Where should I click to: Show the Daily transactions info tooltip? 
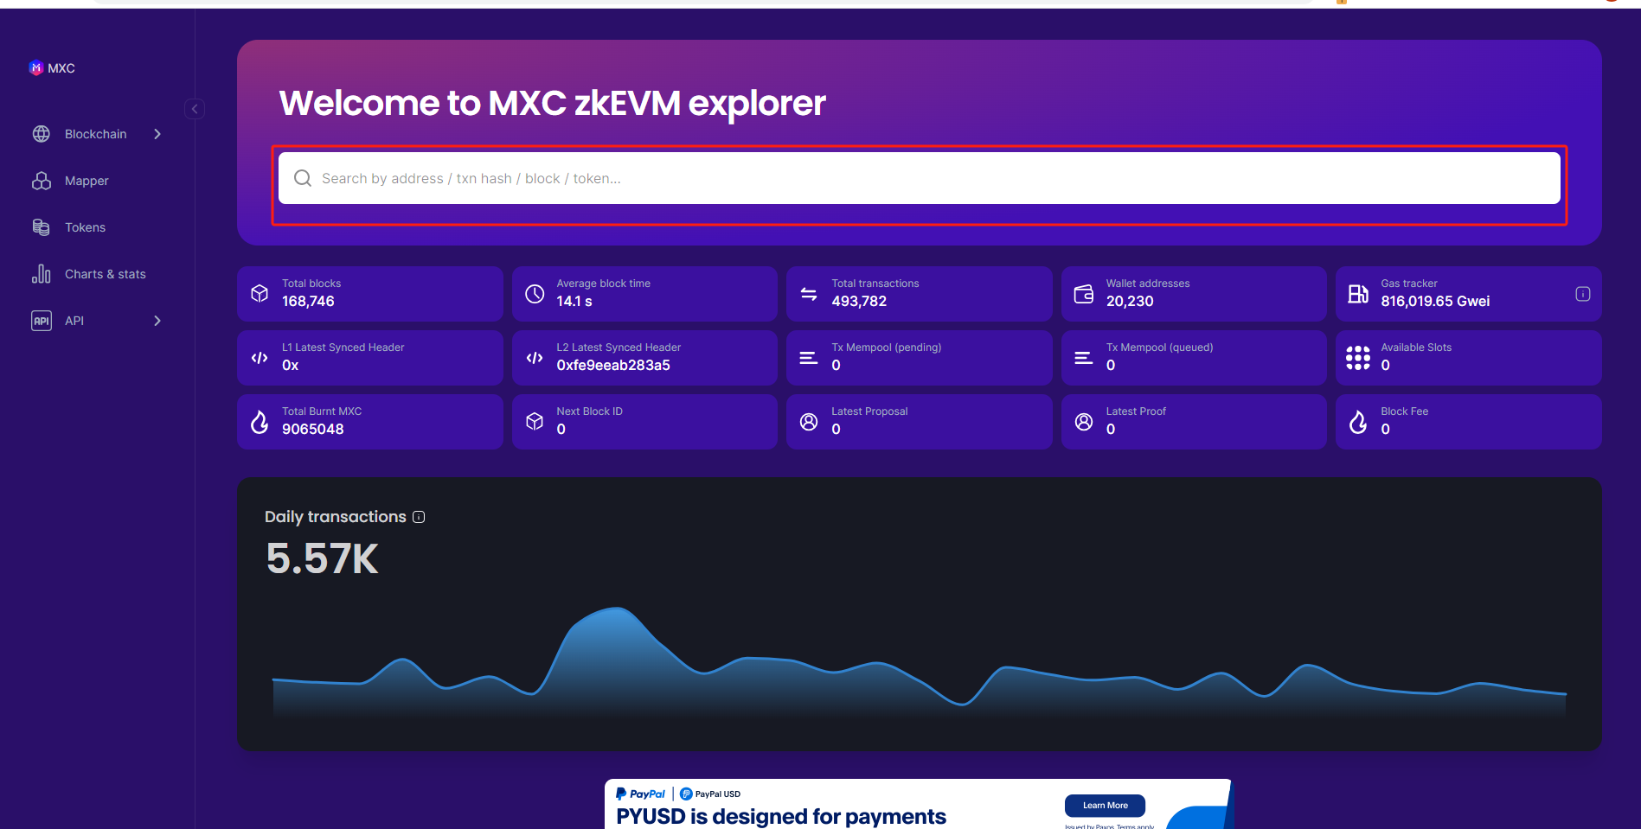point(419,517)
